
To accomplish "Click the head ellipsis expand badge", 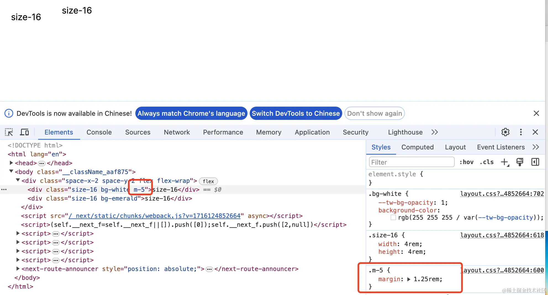I will [42, 163].
